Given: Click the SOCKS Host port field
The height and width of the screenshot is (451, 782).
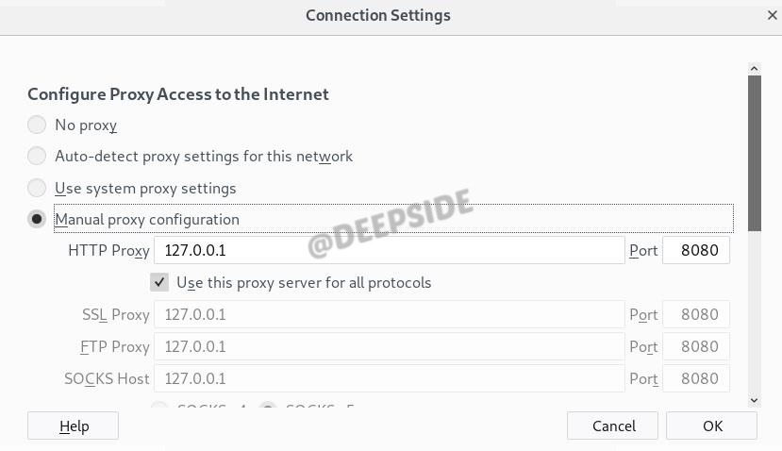Looking at the screenshot, I should 696,378.
